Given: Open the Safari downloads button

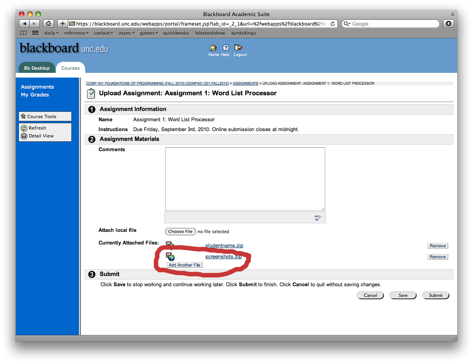Looking at the screenshot, I should [449, 24].
